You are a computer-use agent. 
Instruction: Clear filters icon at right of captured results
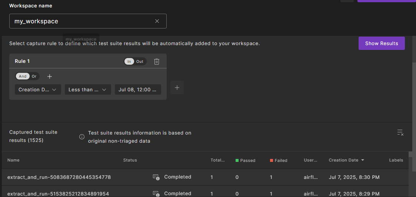point(400,133)
